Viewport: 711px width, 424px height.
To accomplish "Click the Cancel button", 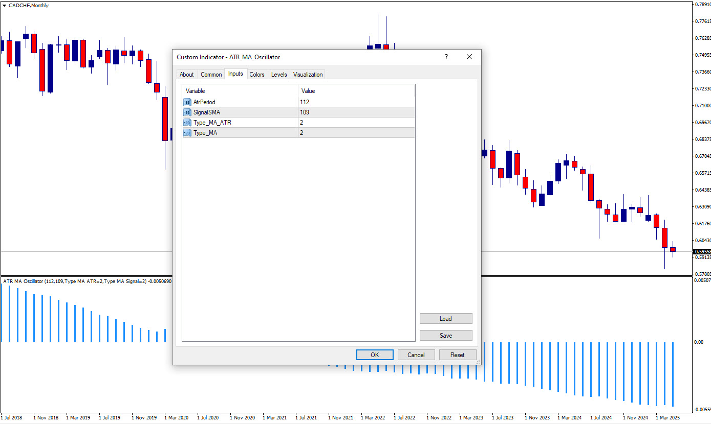I will (x=416, y=355).
